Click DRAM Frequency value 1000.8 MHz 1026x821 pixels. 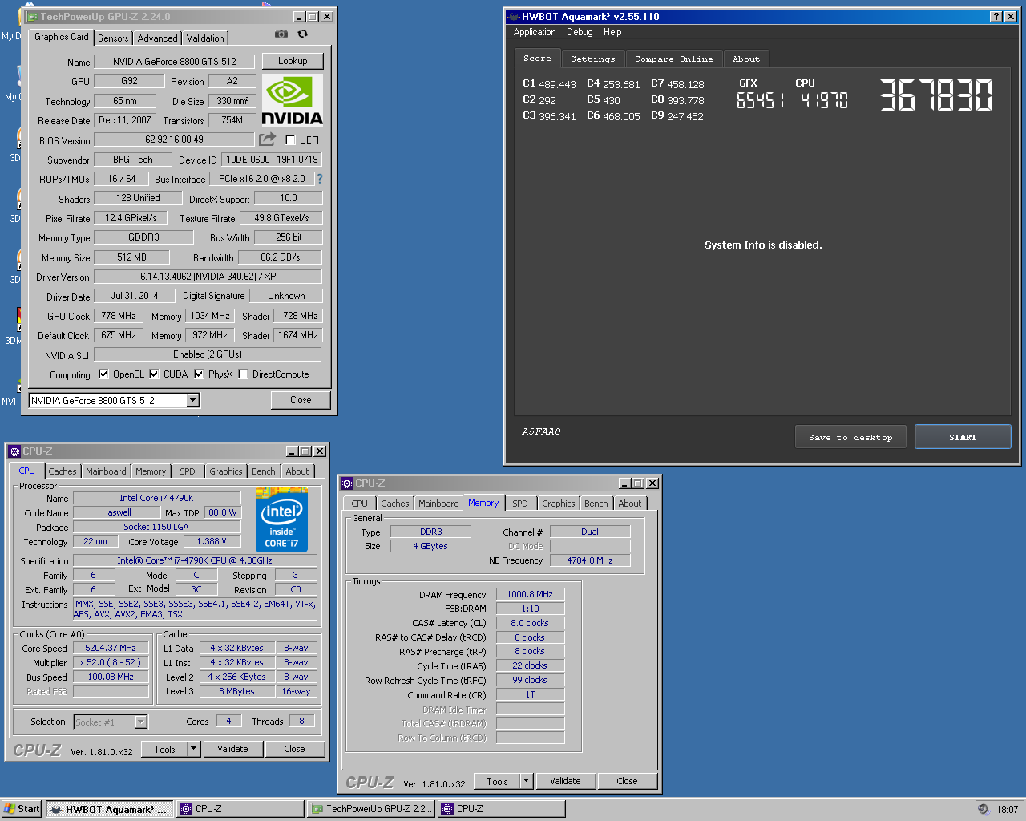point(530,594)
